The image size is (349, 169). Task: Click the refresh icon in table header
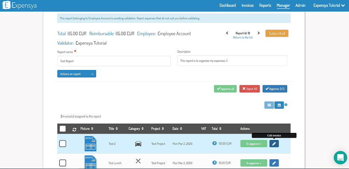(x=74, y=129)
